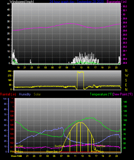Select the 'Temperature (°F)' legend label
This screenshot has height=160, width=134.
tap(101, 94)
